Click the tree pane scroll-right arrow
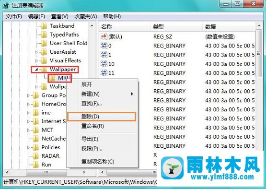266x189 pixels. [x=84, y=172]
